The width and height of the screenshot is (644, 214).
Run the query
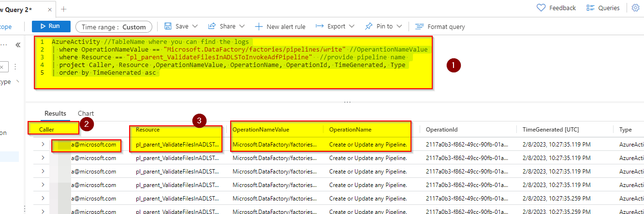point(51,26)
